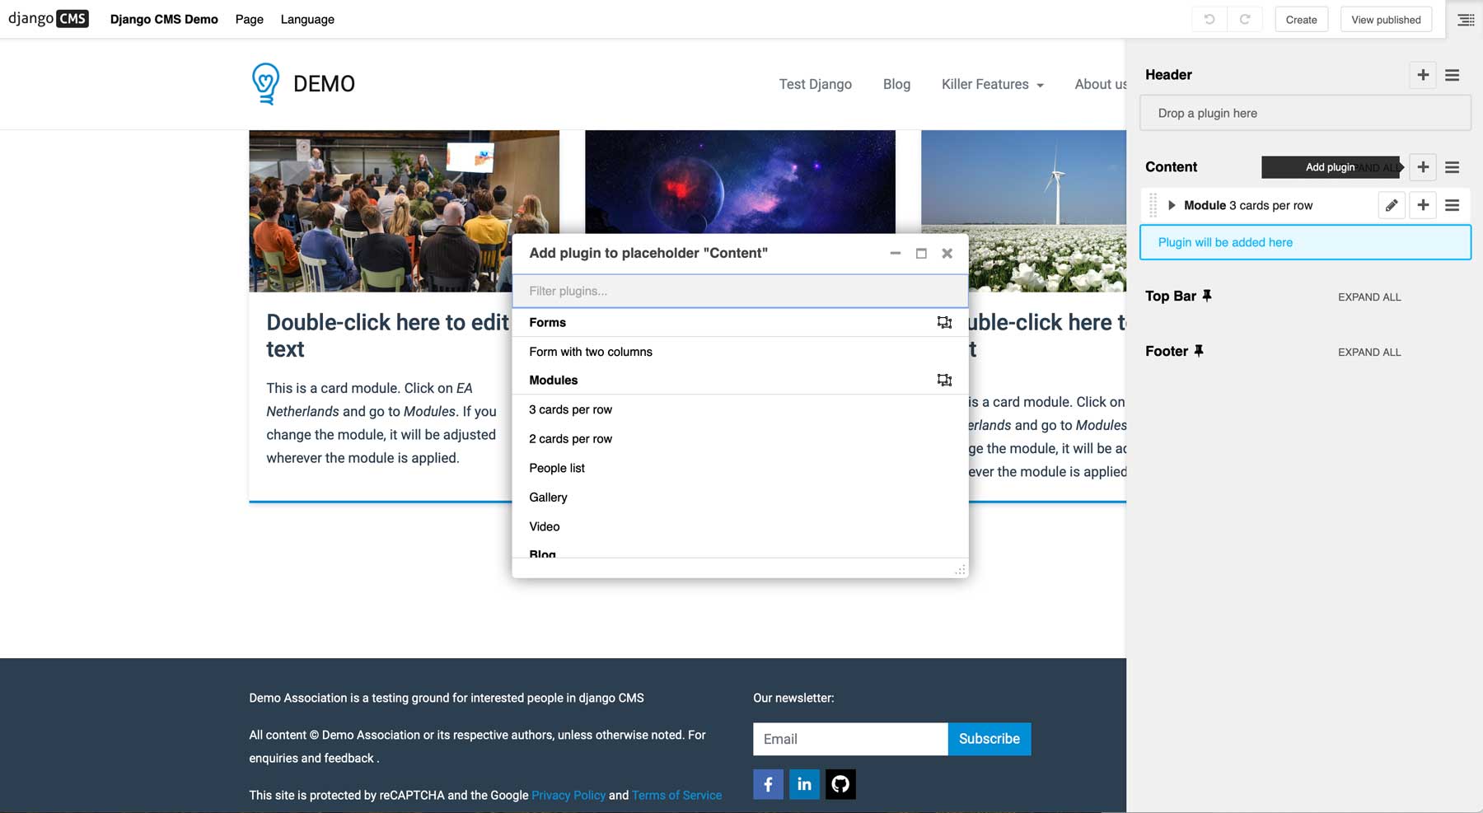Screen dimensions: 1483x813
Task: Expand the Module 3 cards per row plugin
Action: click(x=1172, y=205)
